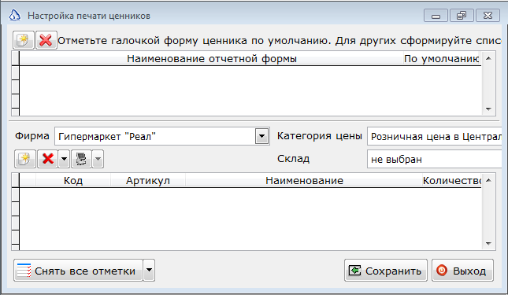Click scroll up arrow of products table
Image resolution: width=508 pixels, height=295 pixels.
point(488,180)
